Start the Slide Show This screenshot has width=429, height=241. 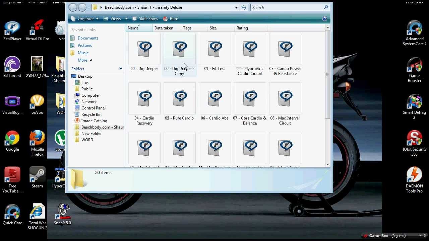click(x=145, y=19)
